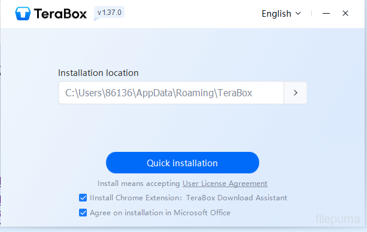Click the TeraBox title text
This screenshot has width=367, height=232.
coord(60,14)
